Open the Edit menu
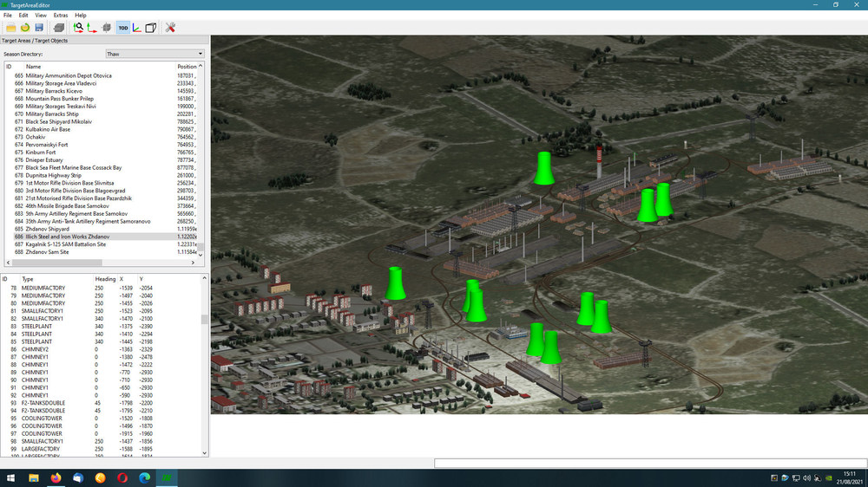Screen dimensions: 868x487 click(x=23, y=16)
